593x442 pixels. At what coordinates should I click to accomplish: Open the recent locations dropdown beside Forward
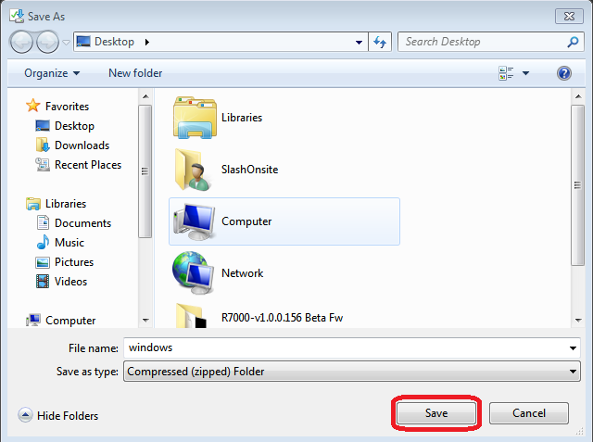[66, 43]
